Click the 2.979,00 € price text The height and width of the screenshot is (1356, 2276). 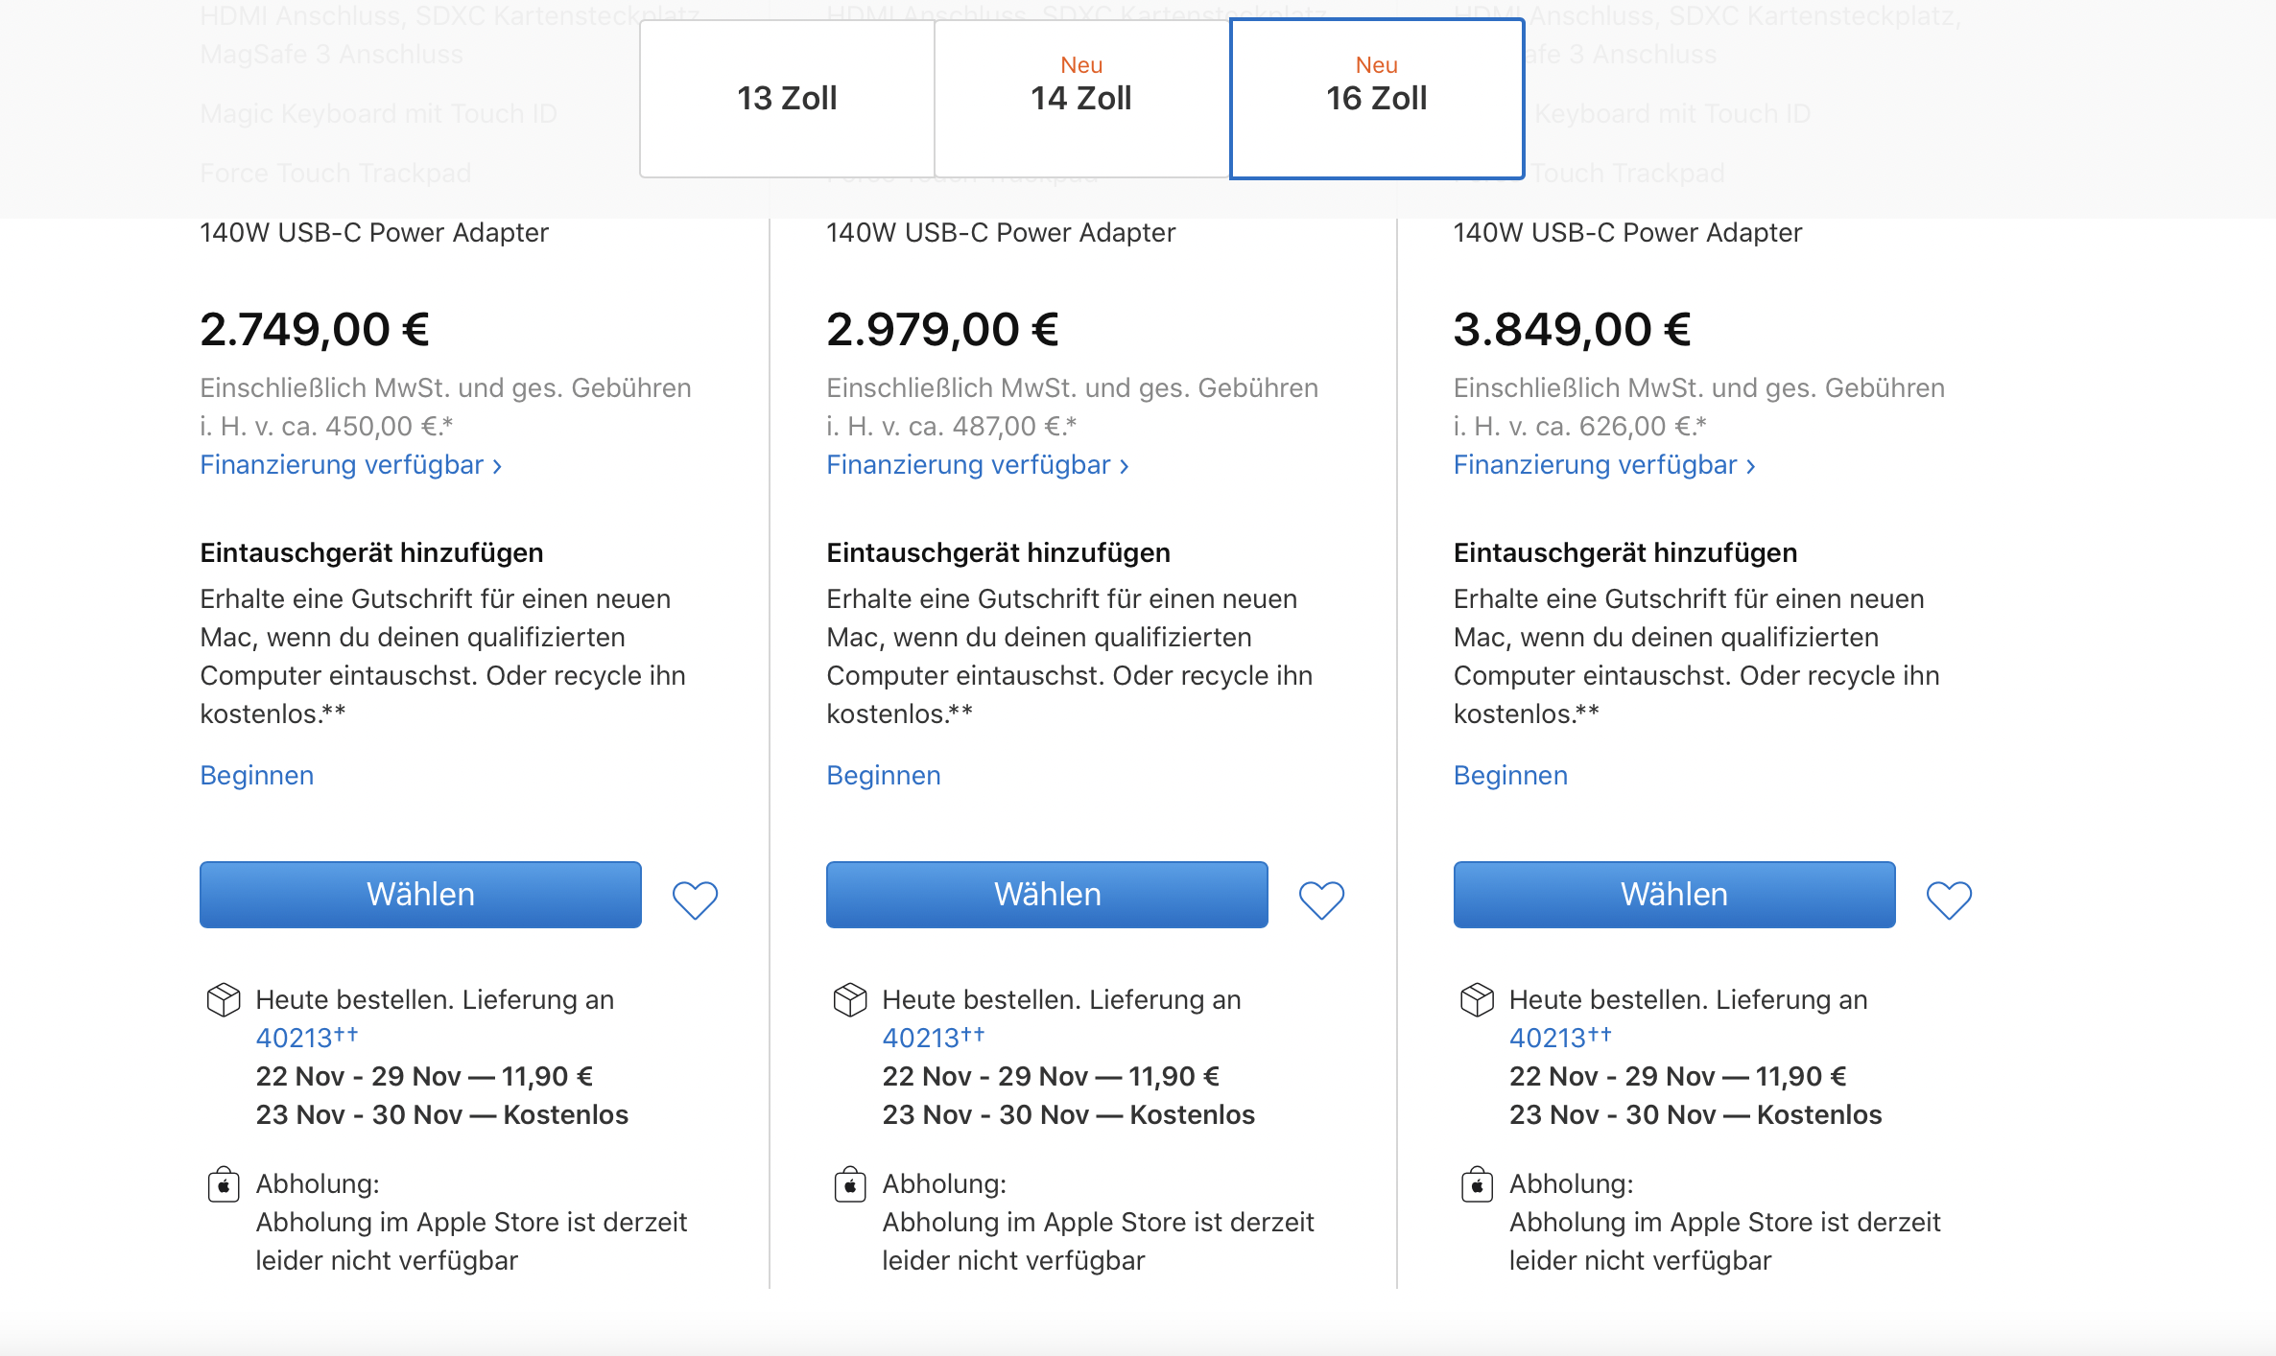(x=942, y=330)
